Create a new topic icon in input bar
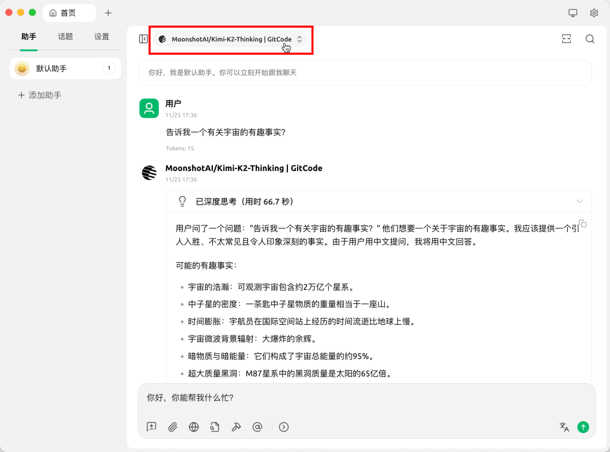This screenshot has height=452, width=610. pyautogui.click(x=151, y=427)
